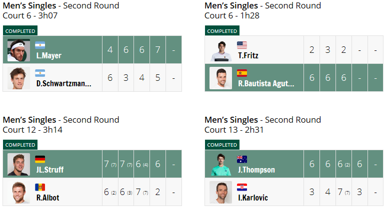Click the Argentina flag beside L.Mayer
Viewport: 386px width, 209px height.
[40, 45]
